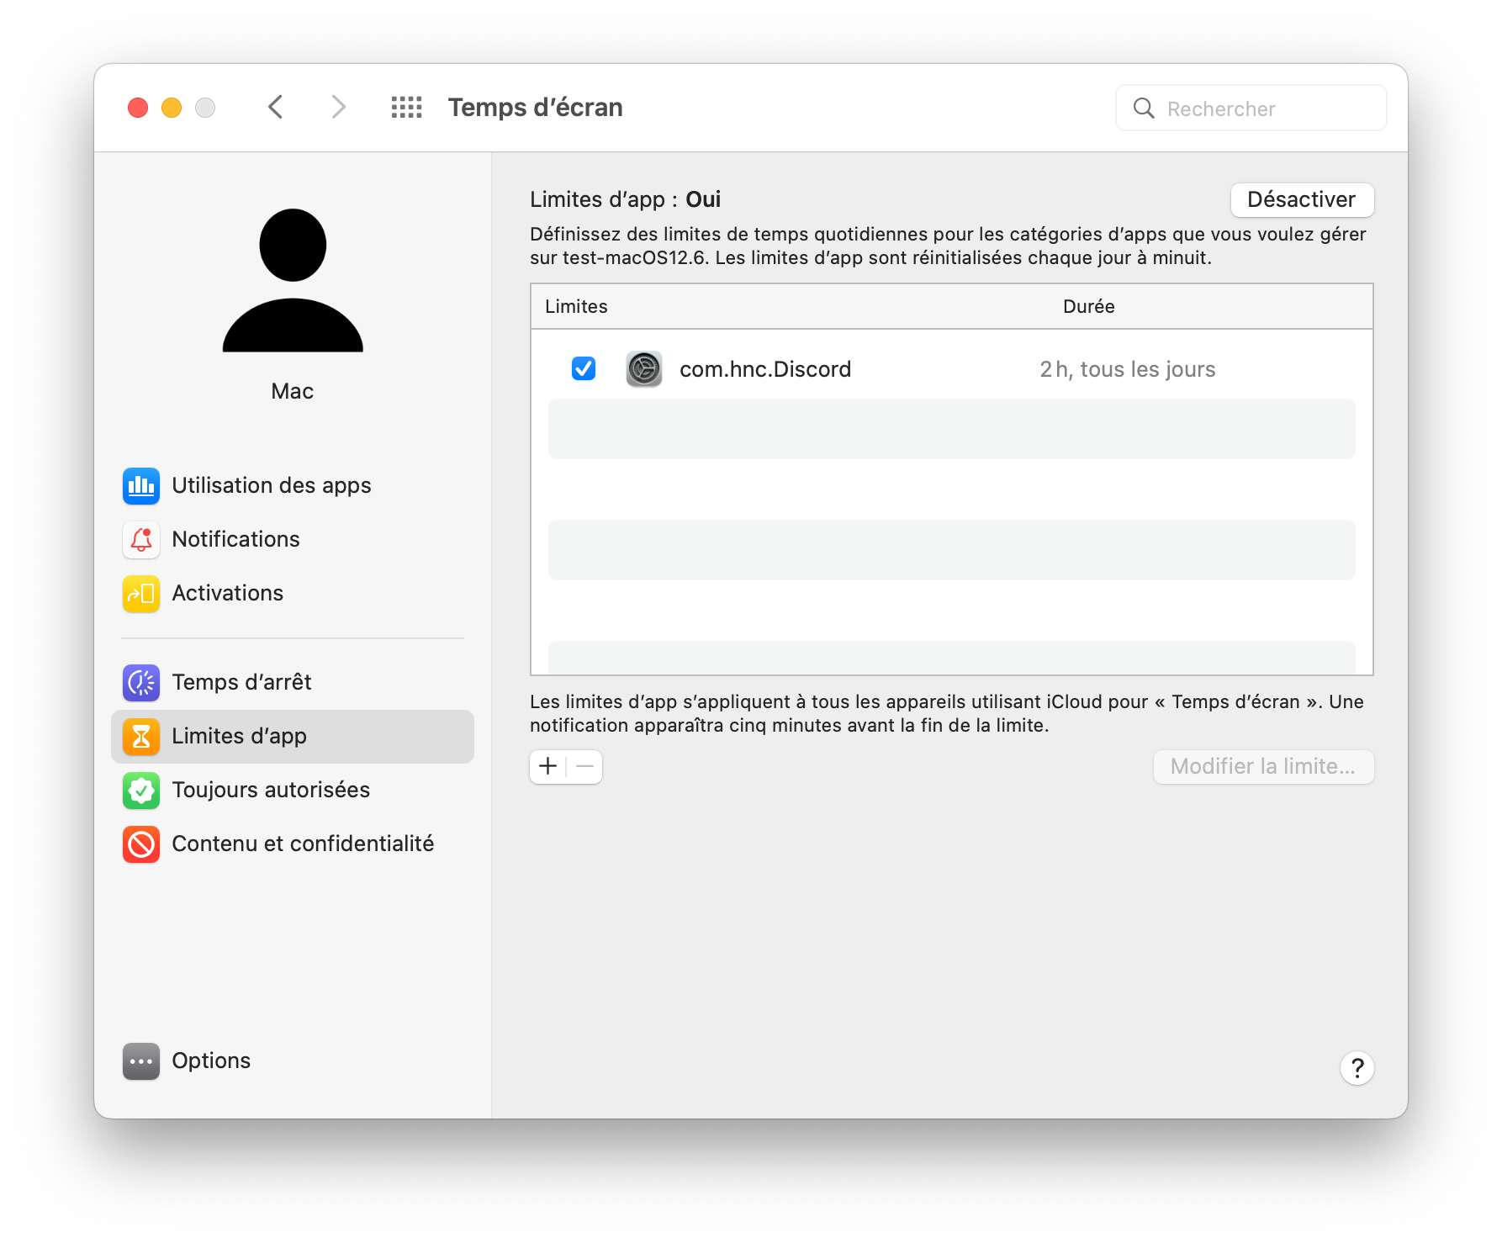Click the Durée column header
Viewport: 1502px width, 1243px height.
coord(1088,306)
